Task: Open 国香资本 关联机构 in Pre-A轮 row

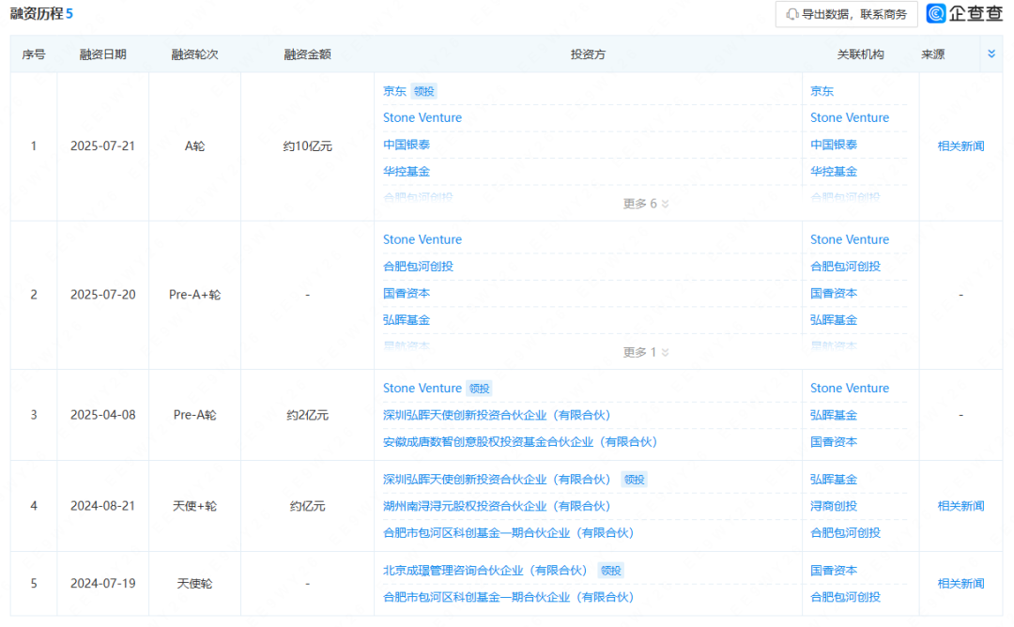Action: 834,442
